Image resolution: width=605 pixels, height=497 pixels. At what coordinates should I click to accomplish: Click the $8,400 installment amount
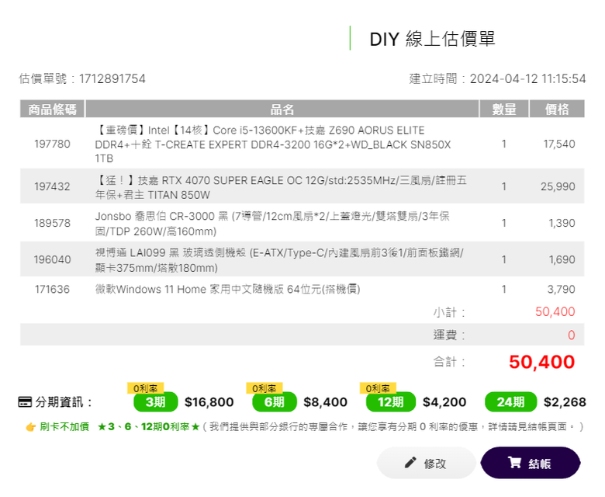pos(326,402)
